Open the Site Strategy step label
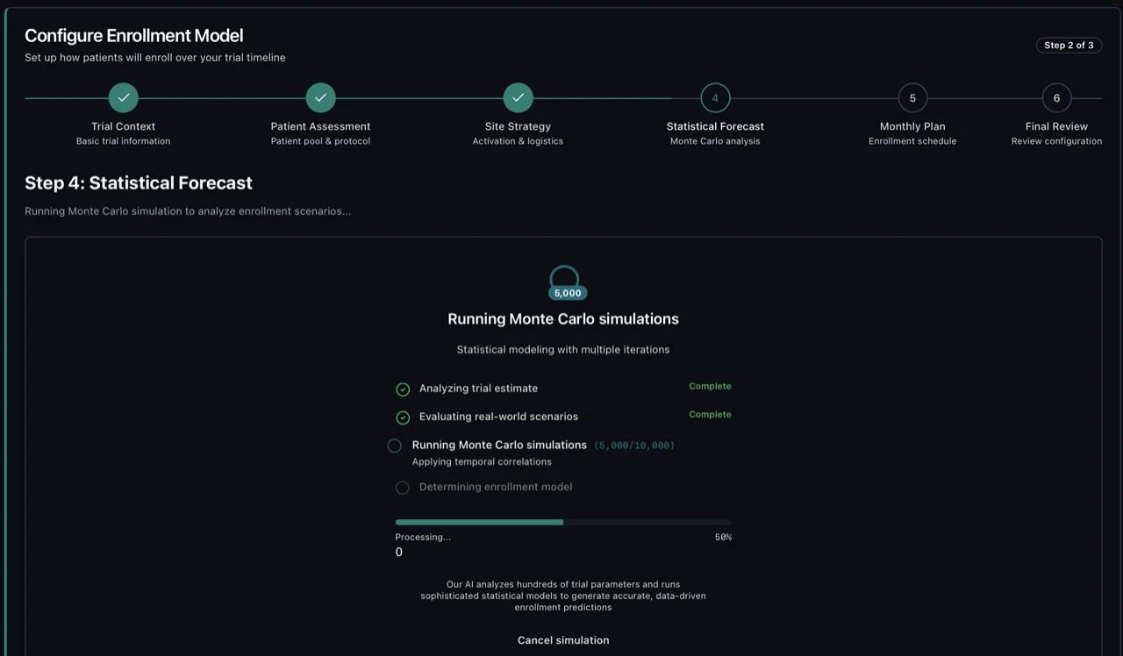 tap(519, 126)
